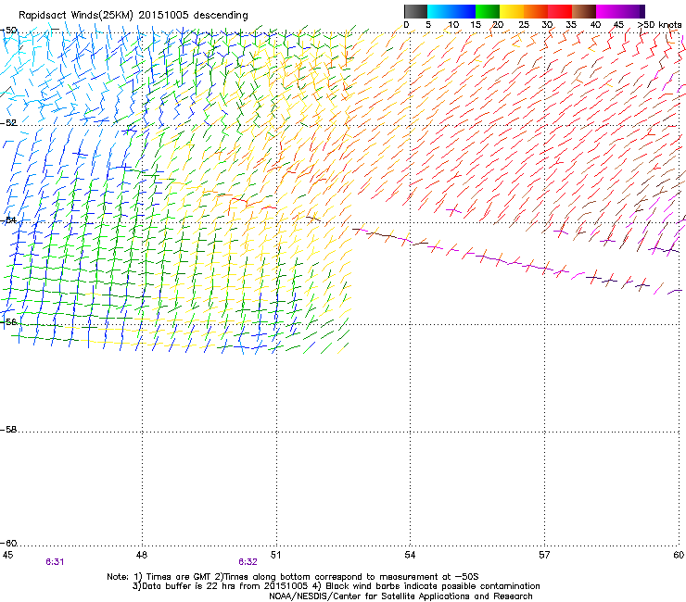Click the '45' longitude axis label
686x602 pixels.
pyautogui.click(x=7, y=555)
